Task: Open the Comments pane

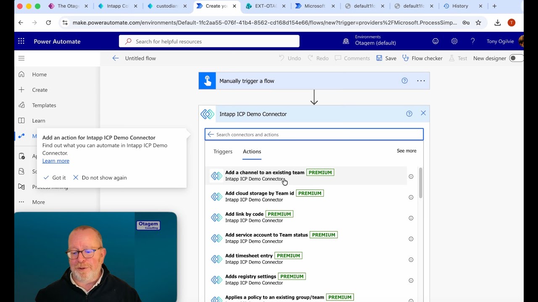Action: point(352,58)
